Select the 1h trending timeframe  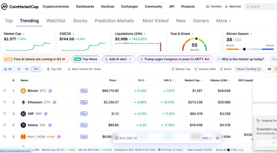[x=19, y=69]
